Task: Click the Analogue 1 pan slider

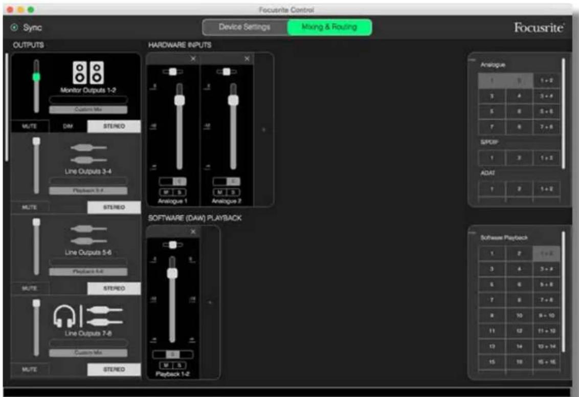Action: pyautogui.click(x=173, y=72)
